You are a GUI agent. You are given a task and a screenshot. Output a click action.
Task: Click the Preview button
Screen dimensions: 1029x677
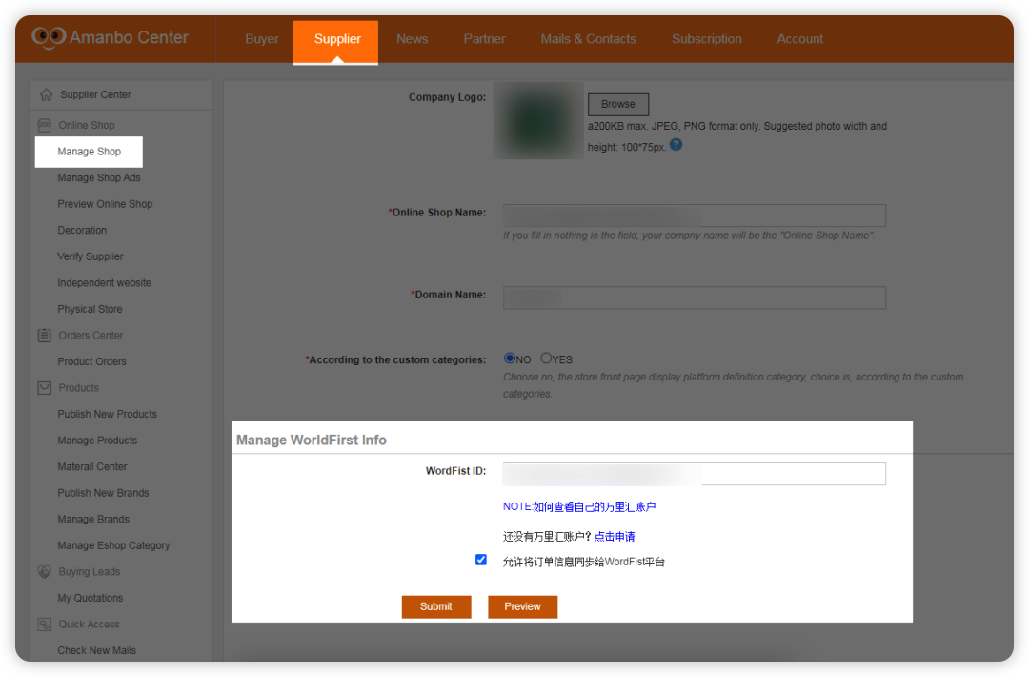523,607
